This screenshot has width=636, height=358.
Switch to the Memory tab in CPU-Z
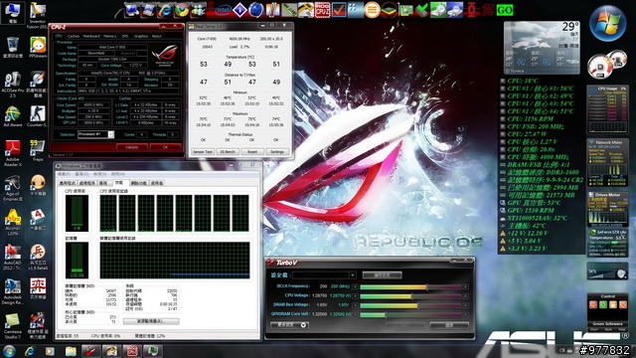(x=109, y=36)
